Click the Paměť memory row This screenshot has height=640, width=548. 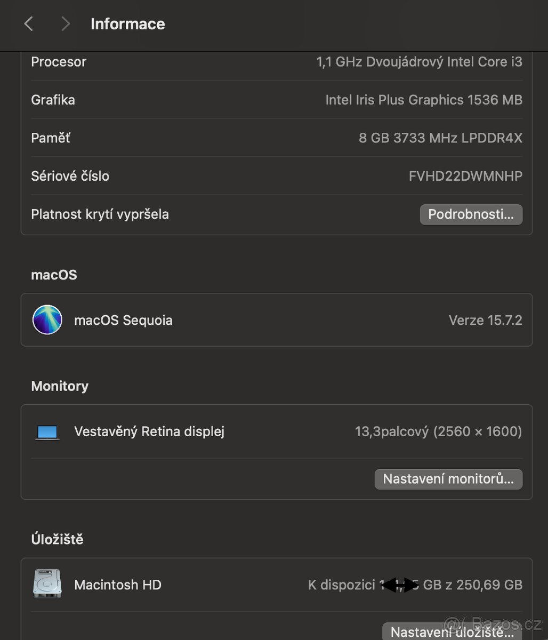click(51, 138)
